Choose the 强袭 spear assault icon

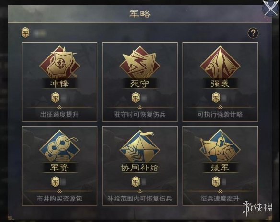(x=220, y=62)
